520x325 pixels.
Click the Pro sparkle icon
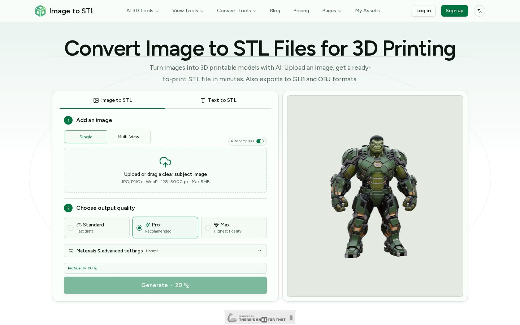[x=148, y=225]
